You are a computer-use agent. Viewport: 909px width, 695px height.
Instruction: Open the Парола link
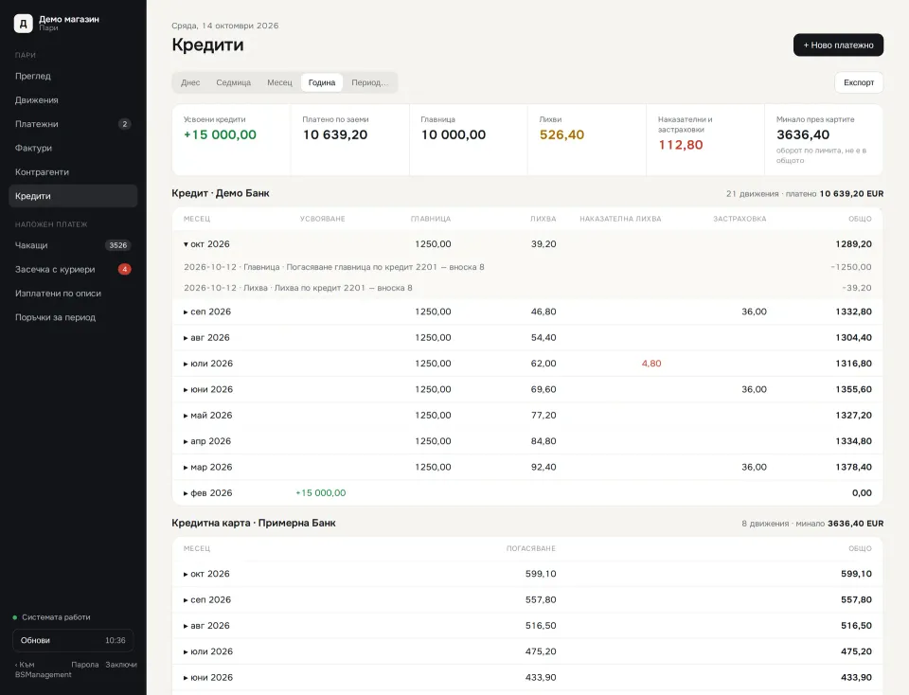coord(84,665)
